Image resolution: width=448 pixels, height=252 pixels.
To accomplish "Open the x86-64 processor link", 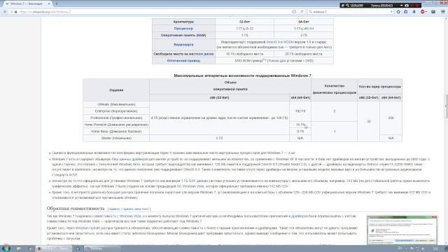I will [x=308, y=29].
